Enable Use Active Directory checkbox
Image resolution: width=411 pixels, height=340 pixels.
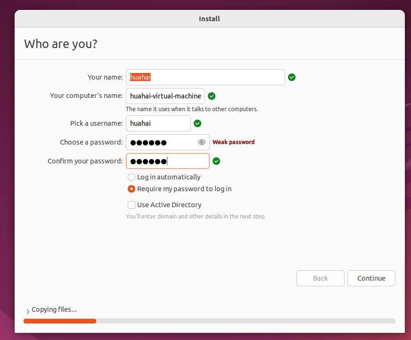[x=132, y=205]
